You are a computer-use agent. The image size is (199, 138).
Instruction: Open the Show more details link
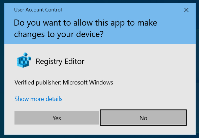pyautogui.click(x=38, y=99)
